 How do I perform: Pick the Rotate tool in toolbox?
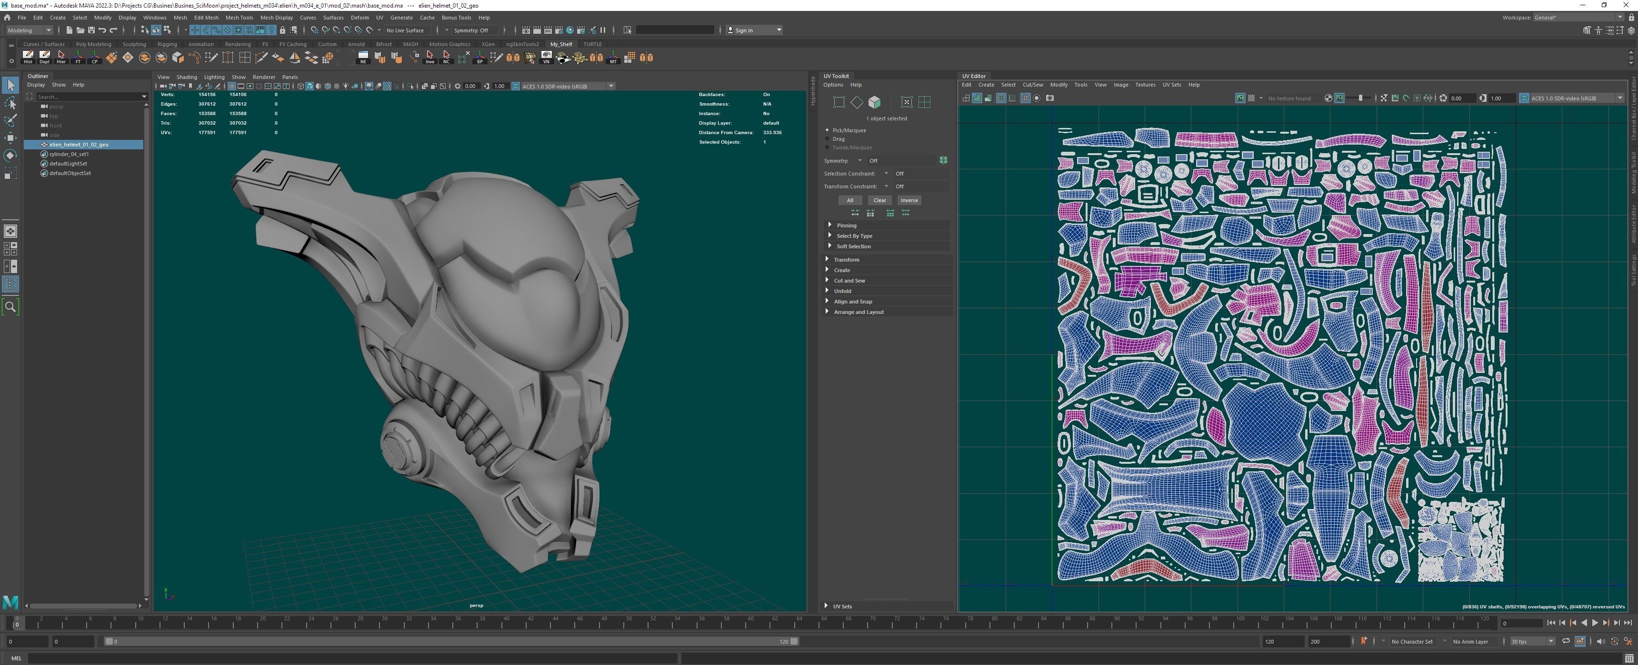tap(10, 156)
